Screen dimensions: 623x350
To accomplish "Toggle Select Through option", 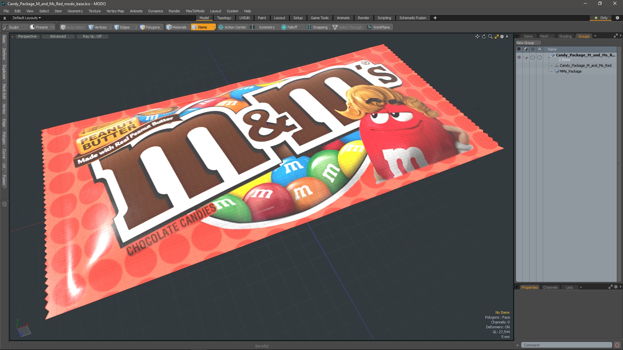I will tap(348, 27).
